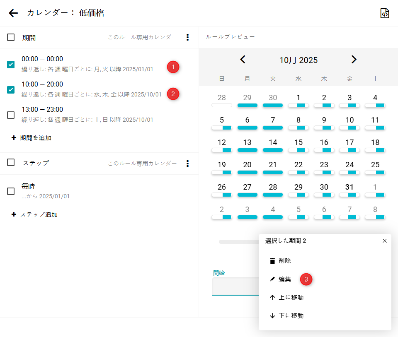The height and width of the screenshot is (337, 398).
Task: Uncheck the 00:00 — 00:00 period checkbox
Action: tap(11, 65)
